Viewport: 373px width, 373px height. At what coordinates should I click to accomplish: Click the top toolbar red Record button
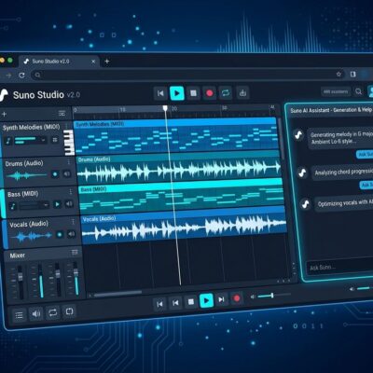(210, 93)
